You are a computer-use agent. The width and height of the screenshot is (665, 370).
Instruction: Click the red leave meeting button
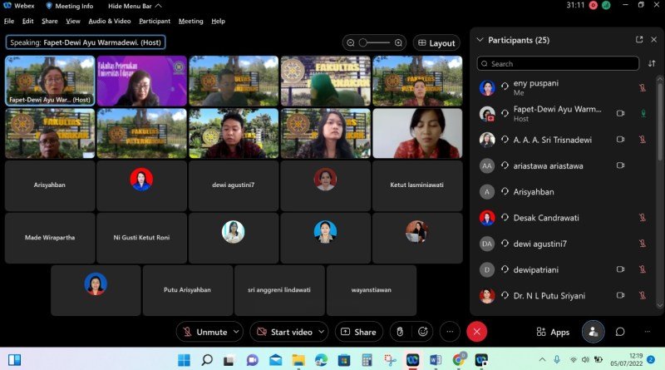click(x=476, y=332)
